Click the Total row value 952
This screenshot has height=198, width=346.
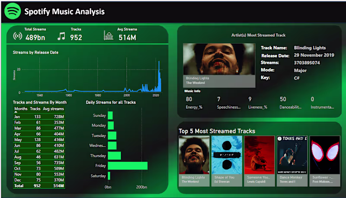(x=37, y=185)
